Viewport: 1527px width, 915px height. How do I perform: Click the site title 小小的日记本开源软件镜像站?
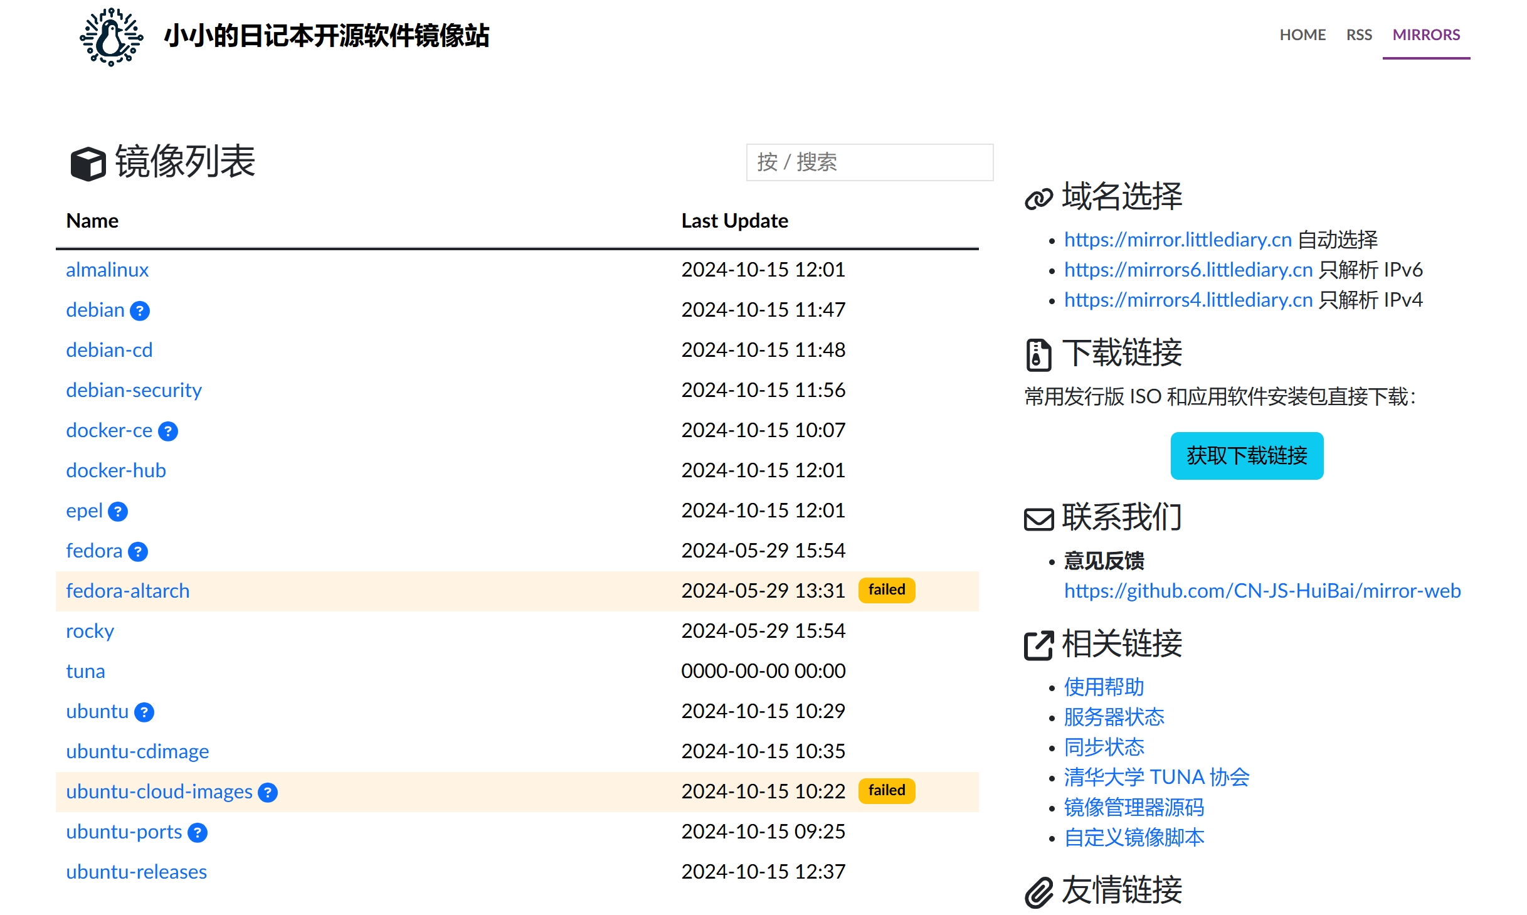pos(326,36)
